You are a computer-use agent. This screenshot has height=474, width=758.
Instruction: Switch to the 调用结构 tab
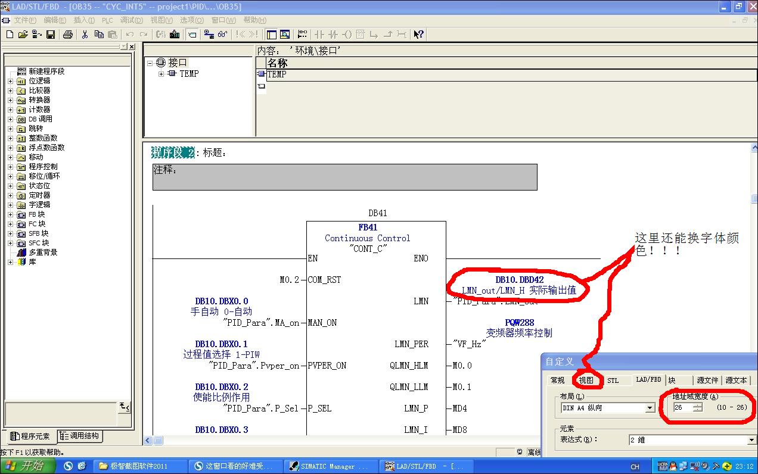(x=80, y=436)
